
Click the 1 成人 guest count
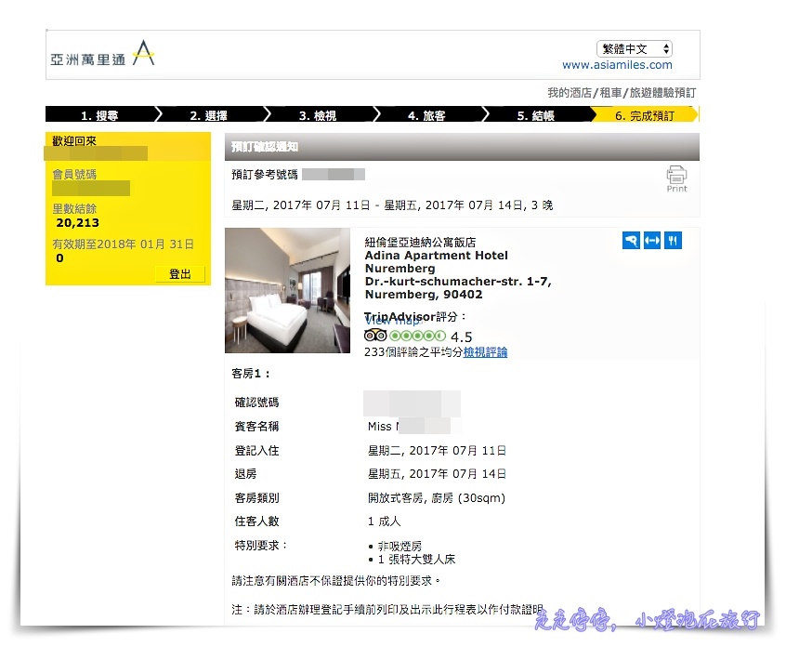pos(384,522)
